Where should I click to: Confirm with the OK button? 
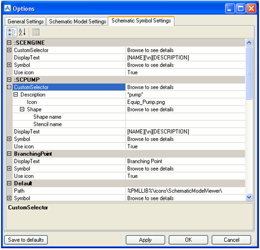[x=188, y=240]
